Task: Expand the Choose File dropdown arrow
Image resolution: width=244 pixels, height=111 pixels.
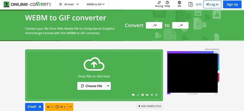Action: tap(108, 86)
